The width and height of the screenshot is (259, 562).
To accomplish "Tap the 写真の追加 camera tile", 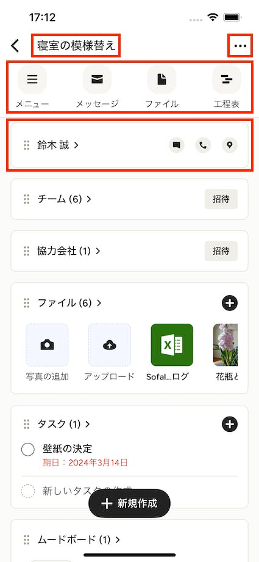I will (47, 345).
